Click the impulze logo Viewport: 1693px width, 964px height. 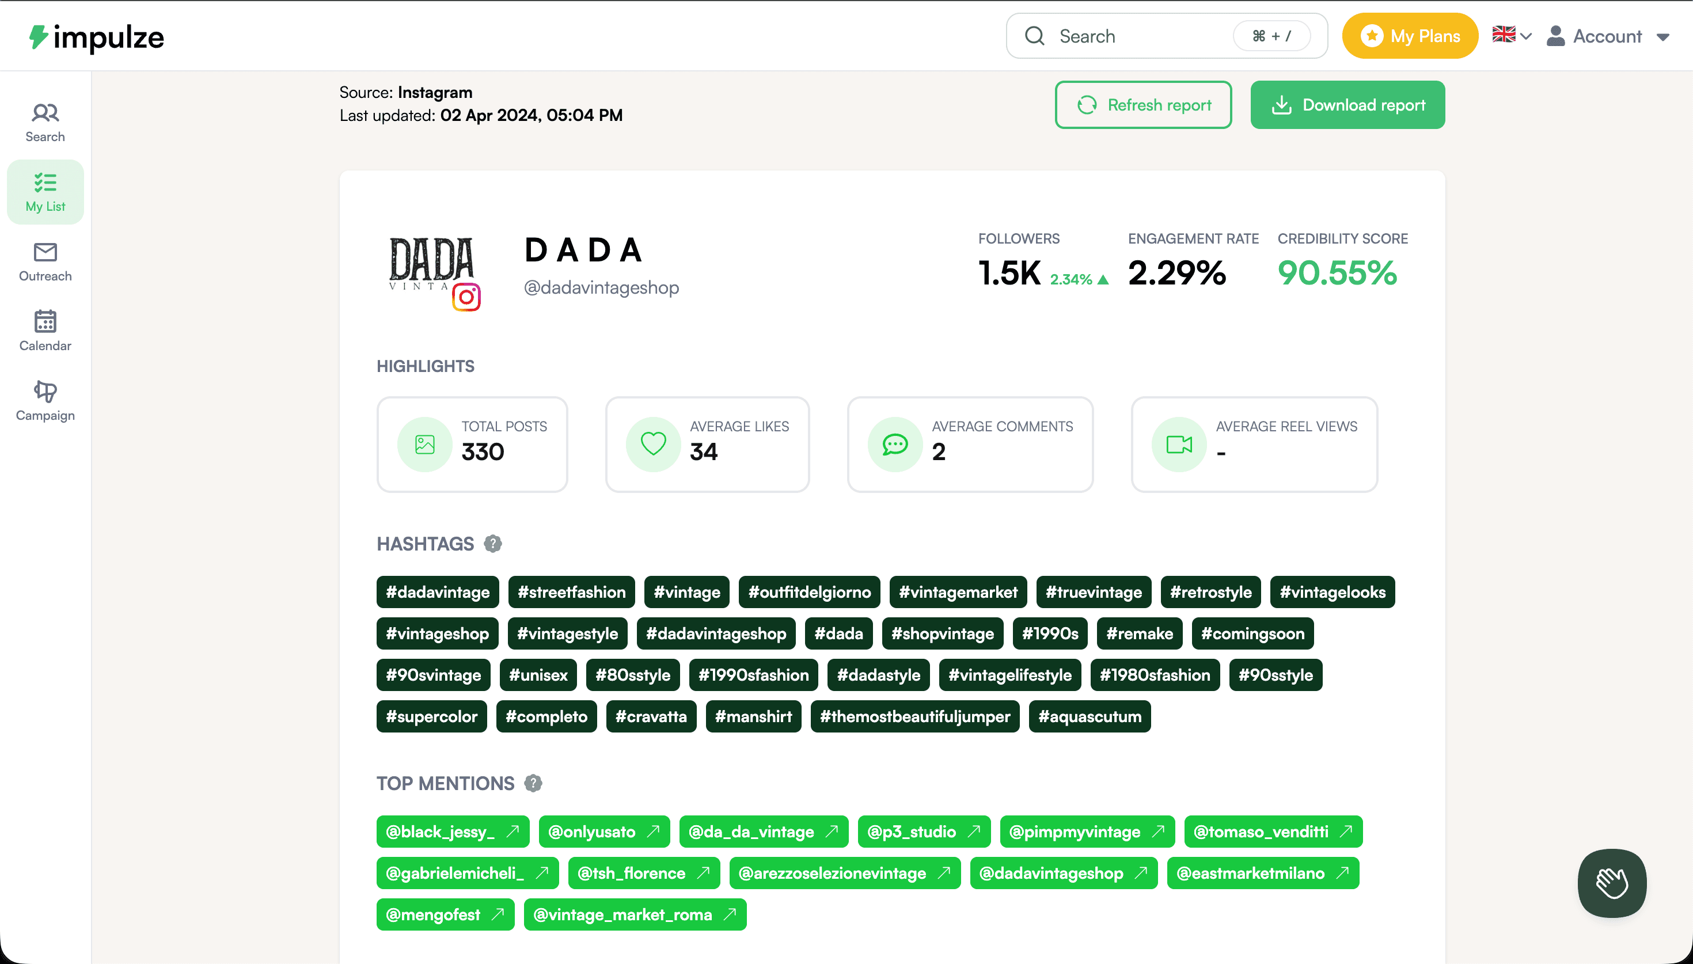pyautogui.click(x=97, y=37)
